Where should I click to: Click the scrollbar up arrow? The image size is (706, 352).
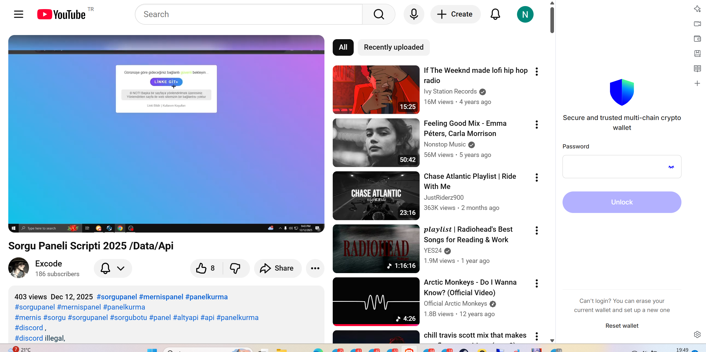point(552,3)
